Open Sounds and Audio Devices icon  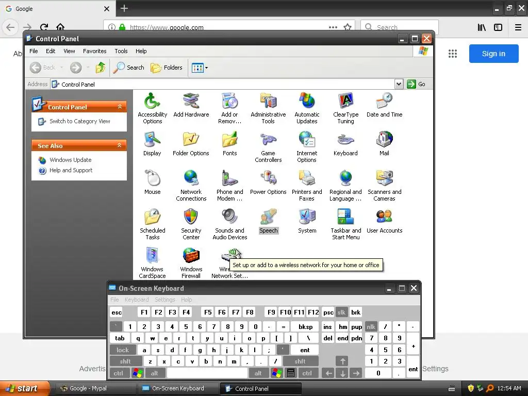pyautogui.click(x=229, y=224)
